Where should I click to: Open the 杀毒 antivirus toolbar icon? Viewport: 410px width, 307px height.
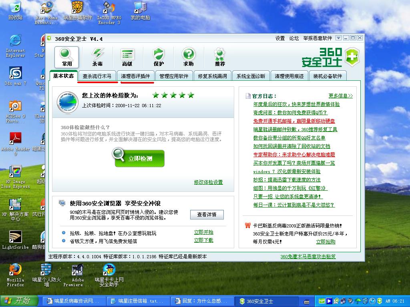click(x=97, y=57)
